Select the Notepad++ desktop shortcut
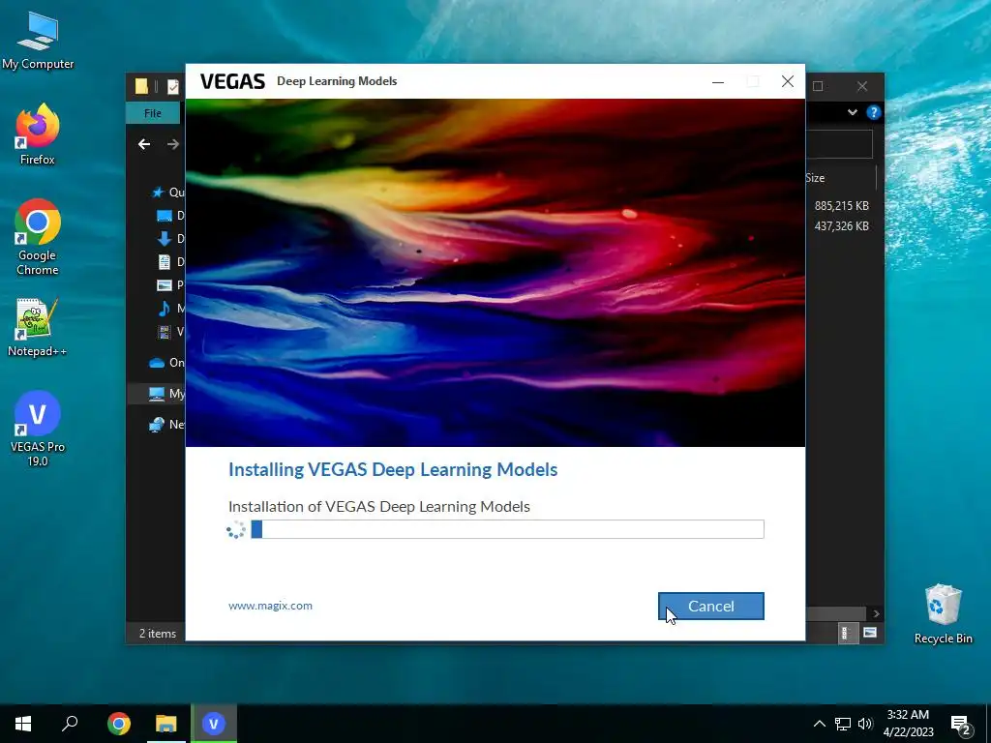This screenshot has width=991, height=743. coord(38,327)
